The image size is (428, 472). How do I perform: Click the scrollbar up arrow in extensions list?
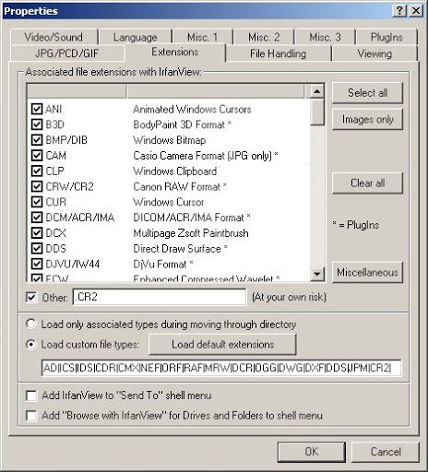pyautogui.click(x=317, y=91)
